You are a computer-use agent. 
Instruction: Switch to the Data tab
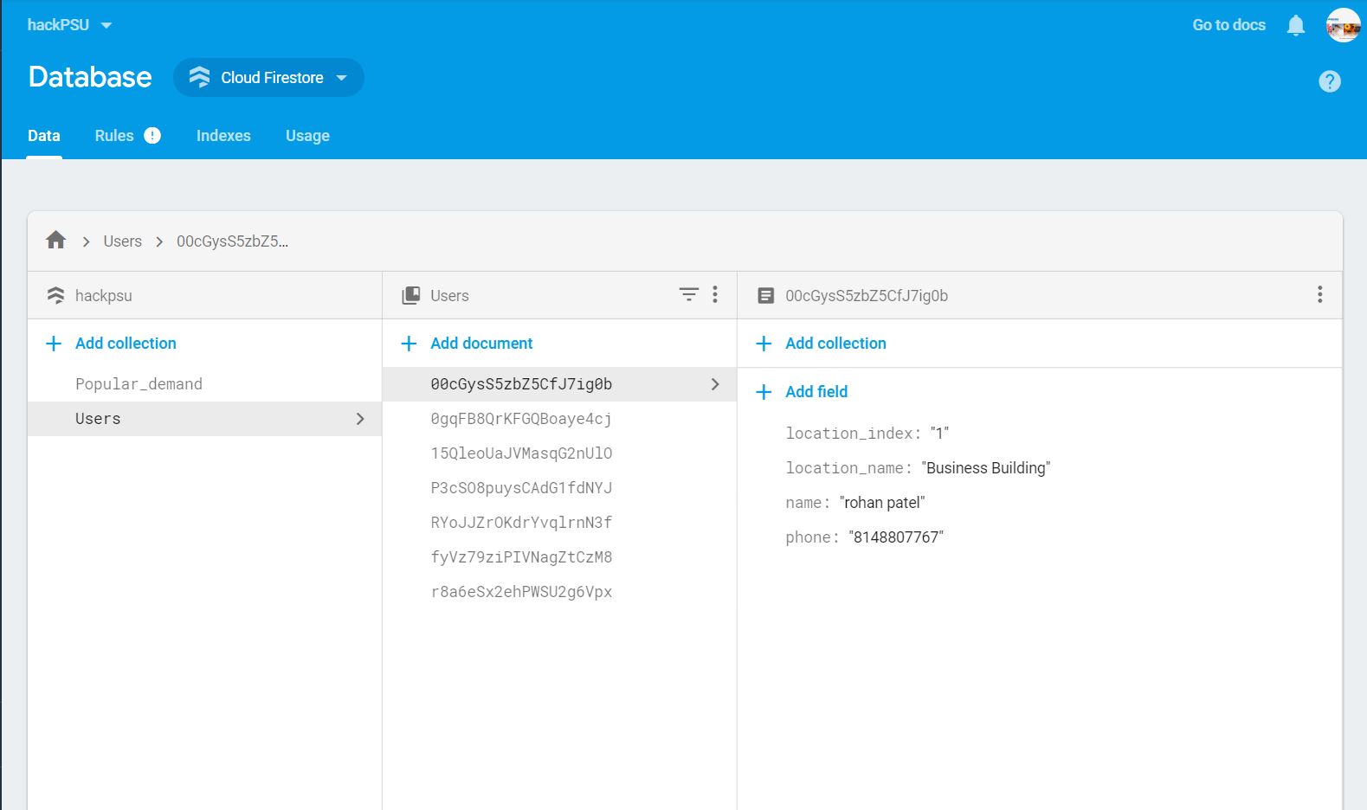click(43, 136)
